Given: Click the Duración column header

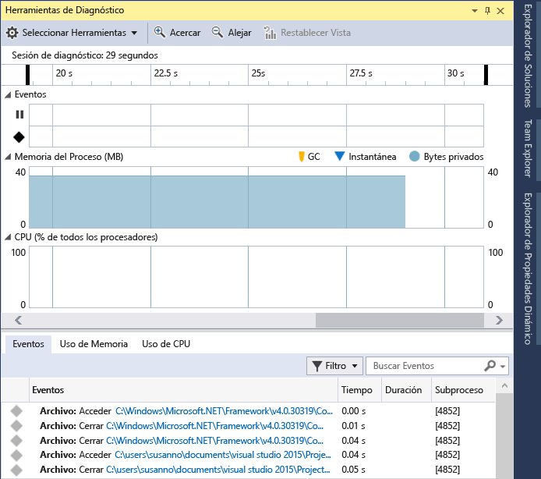Looking at the screenshot, I should tap(406, 390).
